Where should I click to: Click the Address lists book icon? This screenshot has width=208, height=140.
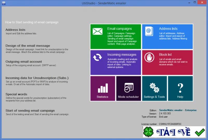point(149,31)
